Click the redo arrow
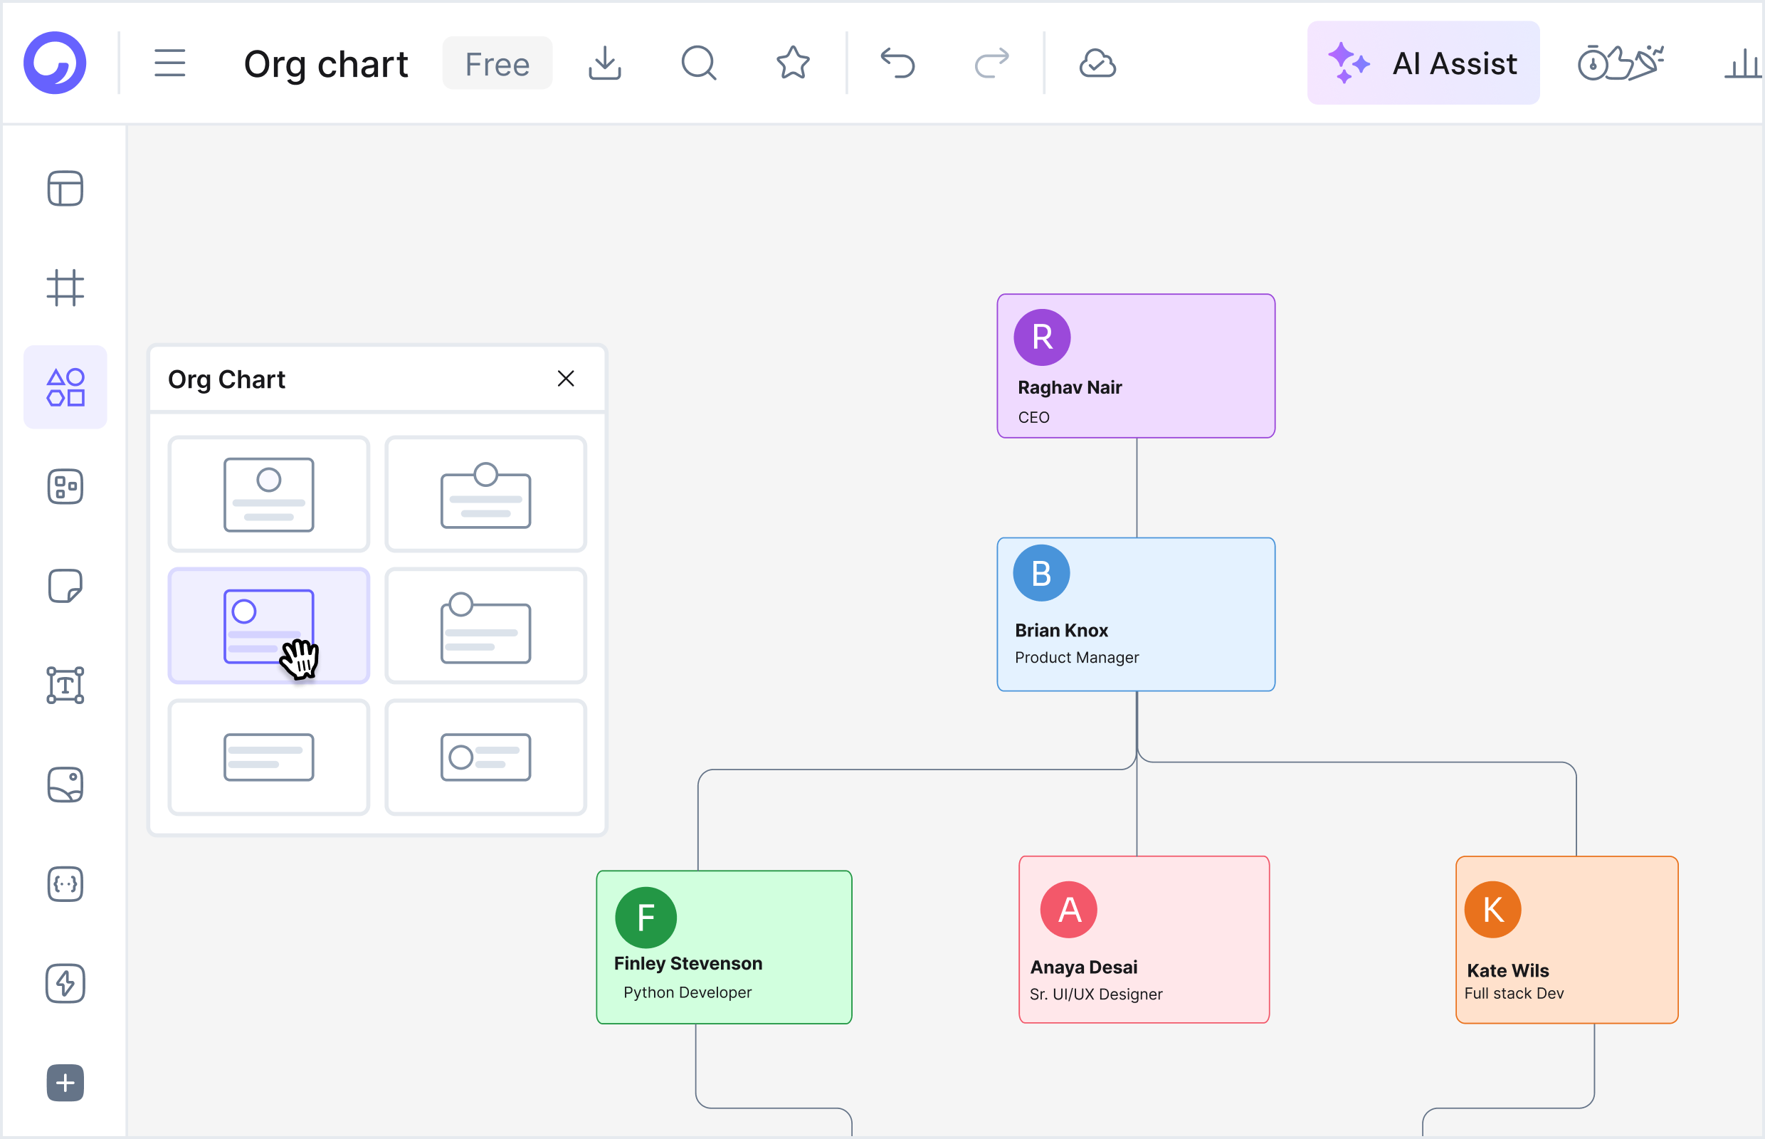The height and width of the screenshot is (1139, 1765). 991,63
